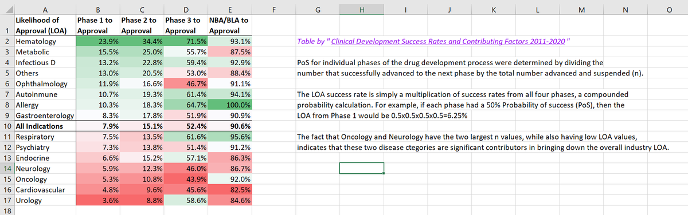Click the LOA success rate explanation text
This screenshot has height=215, width=688.
[x=463, y=105]
